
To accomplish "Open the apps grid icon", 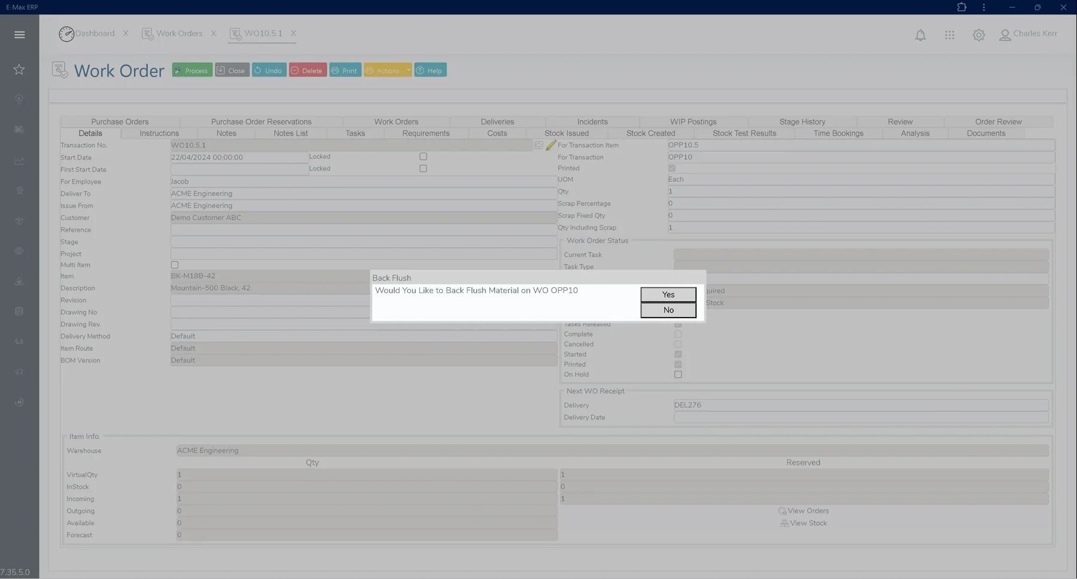I will 950,35.
